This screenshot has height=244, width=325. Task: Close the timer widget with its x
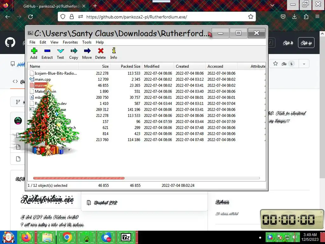(x=321, y=212)
